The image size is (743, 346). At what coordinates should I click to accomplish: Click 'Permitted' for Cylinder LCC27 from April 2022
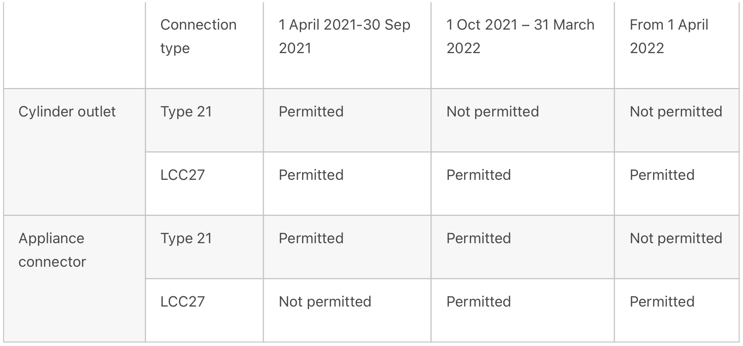662,175
